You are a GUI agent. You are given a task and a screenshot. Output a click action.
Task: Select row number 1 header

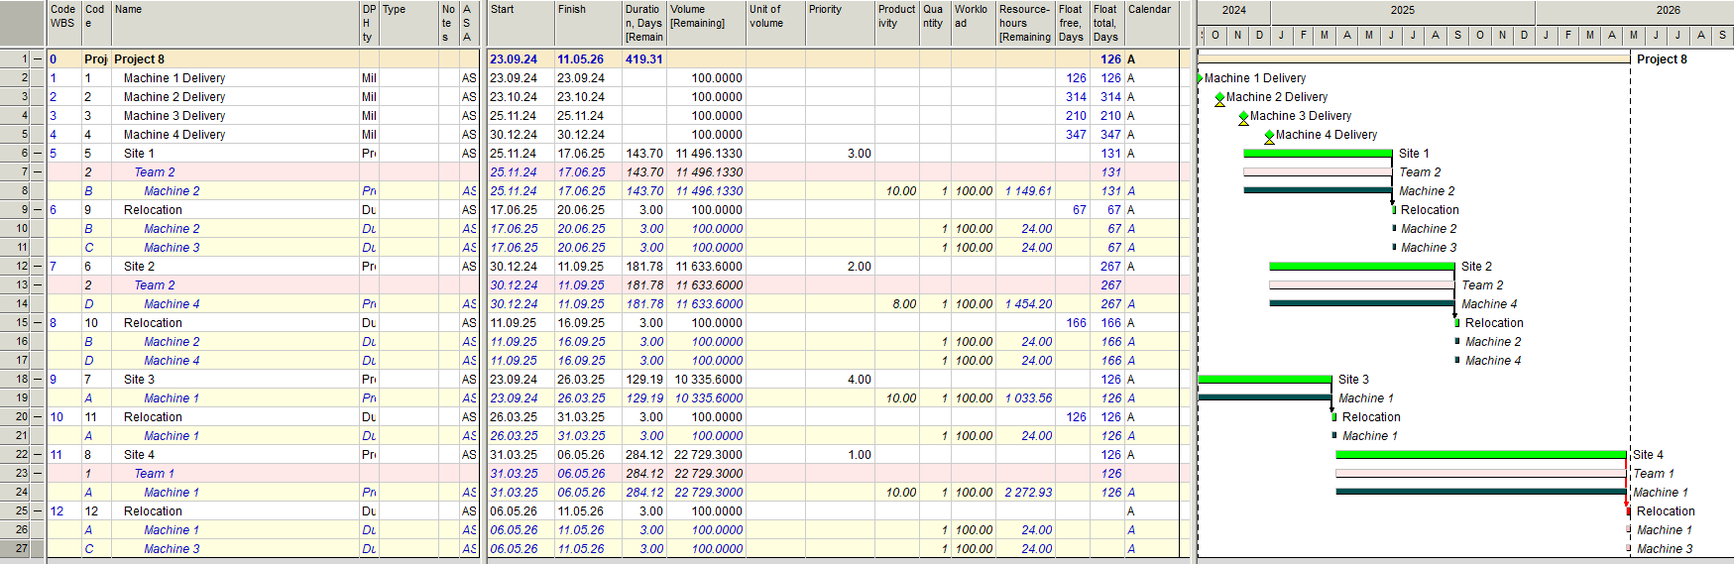[15, 59]
